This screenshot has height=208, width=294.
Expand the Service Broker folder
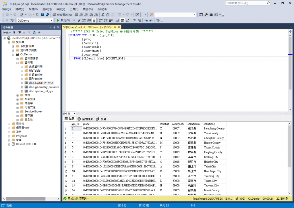18,112
